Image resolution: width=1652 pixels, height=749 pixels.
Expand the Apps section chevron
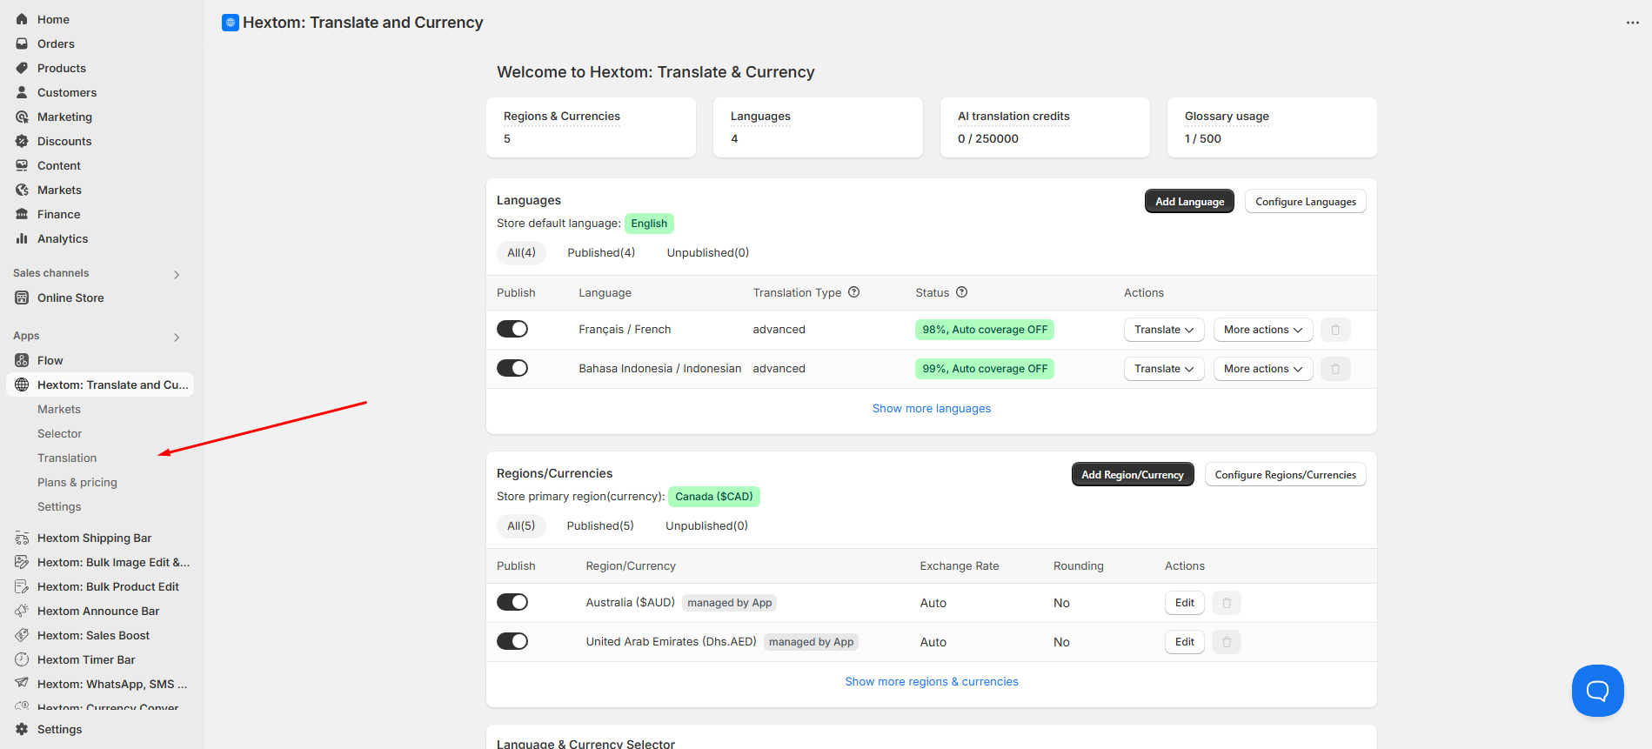(177, 338)
